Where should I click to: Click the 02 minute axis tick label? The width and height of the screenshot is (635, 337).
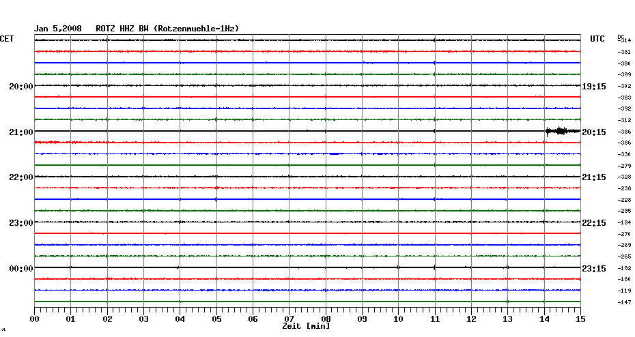click(x=107, y=319)
